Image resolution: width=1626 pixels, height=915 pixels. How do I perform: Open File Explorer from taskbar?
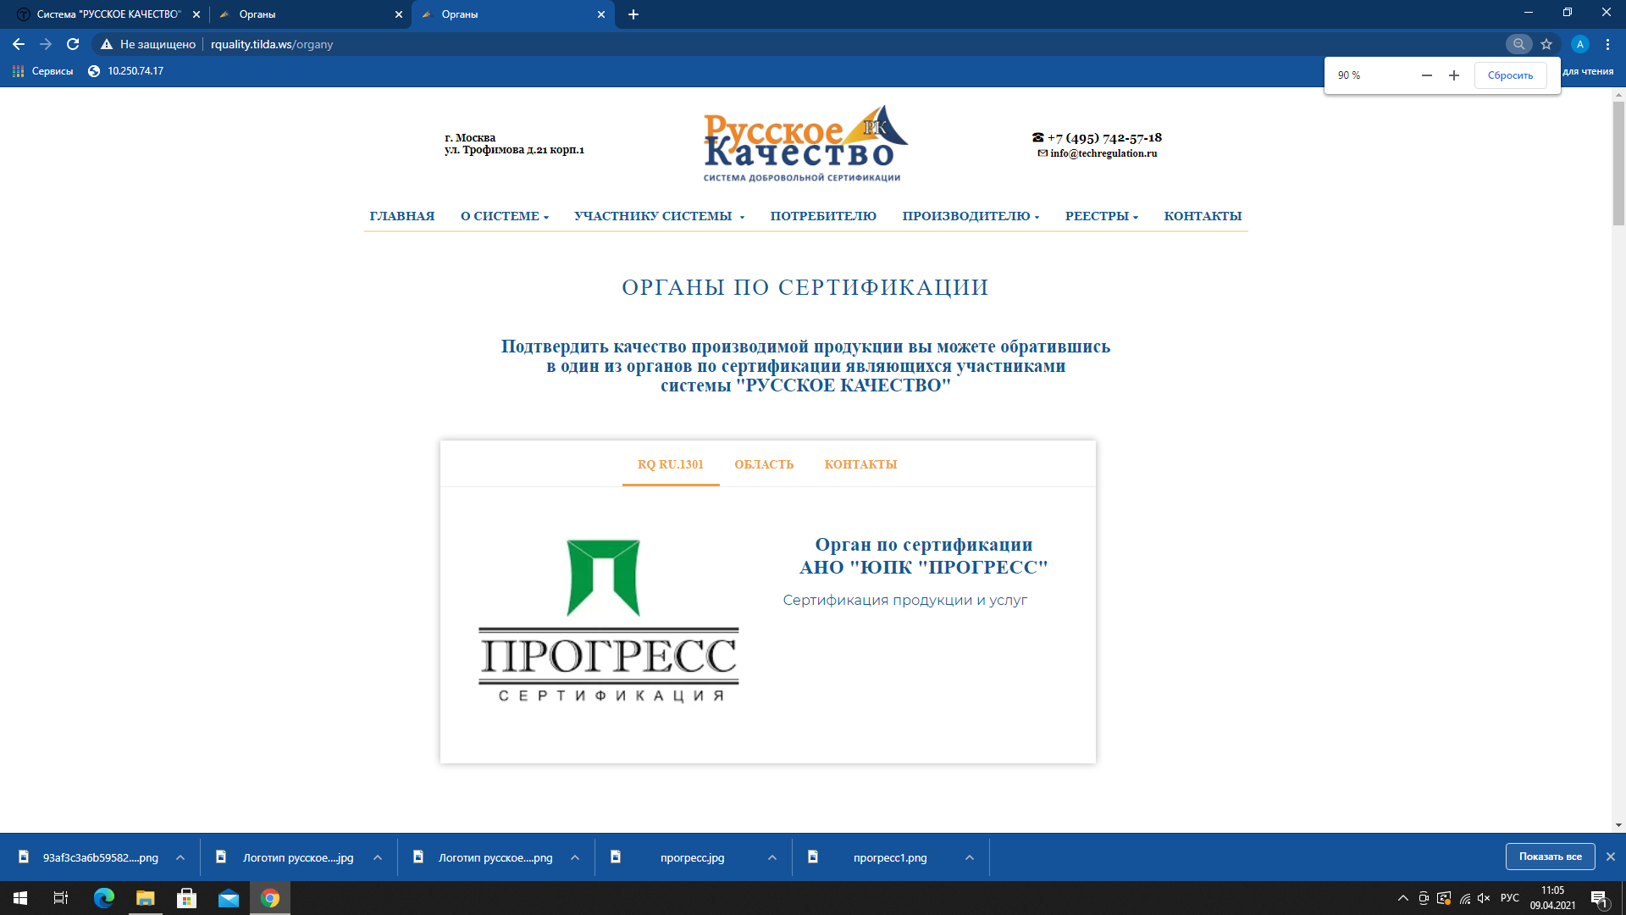point(146,898)
